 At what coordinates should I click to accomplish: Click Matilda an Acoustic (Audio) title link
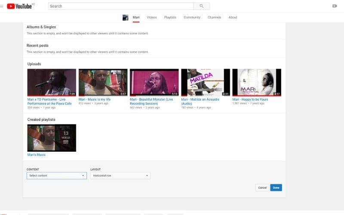point(200,101)
